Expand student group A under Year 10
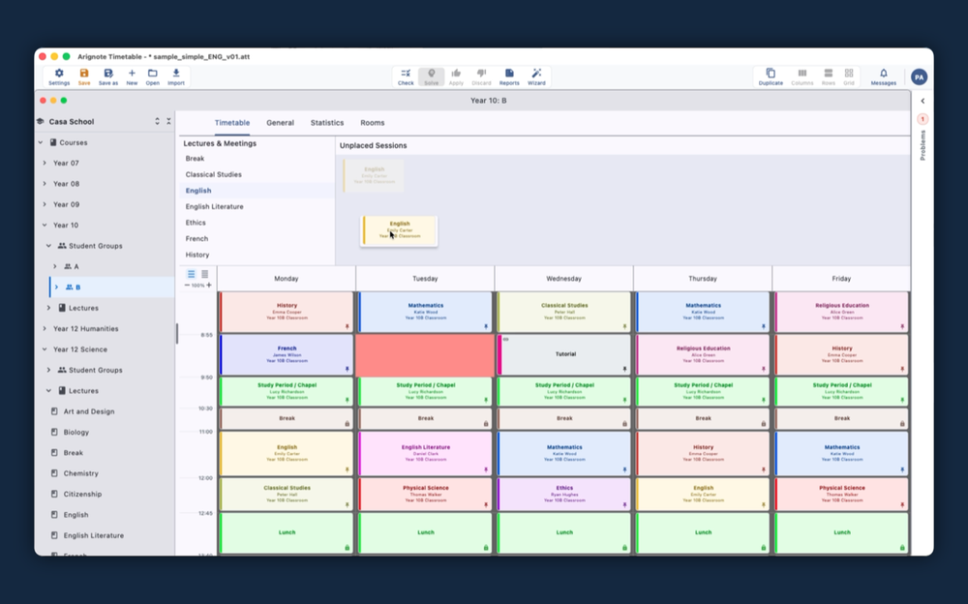 coord(55,266)
